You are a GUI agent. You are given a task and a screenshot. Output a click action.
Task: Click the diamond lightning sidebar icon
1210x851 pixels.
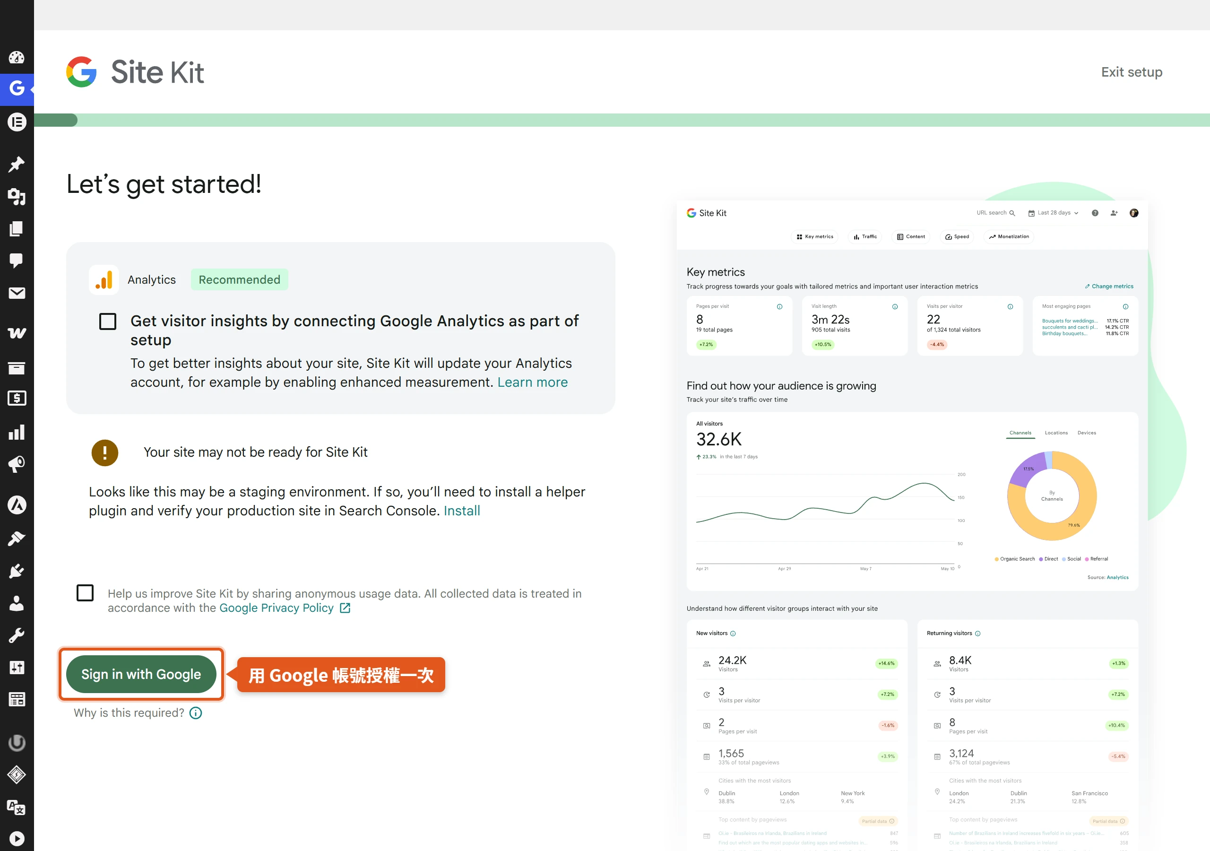coord(17,774)
